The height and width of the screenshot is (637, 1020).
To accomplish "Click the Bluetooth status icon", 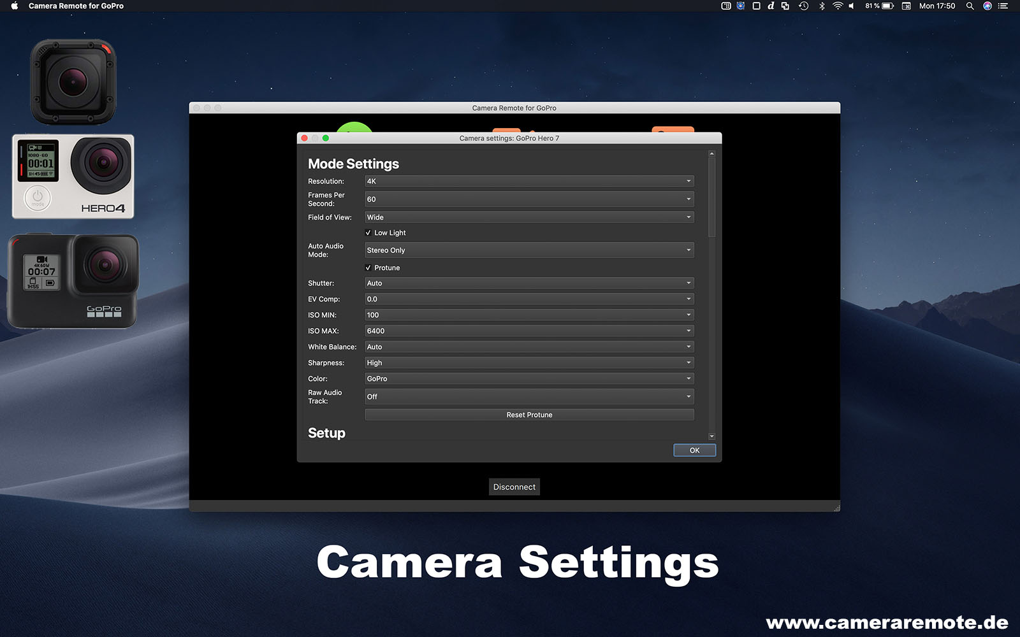I will click(822, 6).
